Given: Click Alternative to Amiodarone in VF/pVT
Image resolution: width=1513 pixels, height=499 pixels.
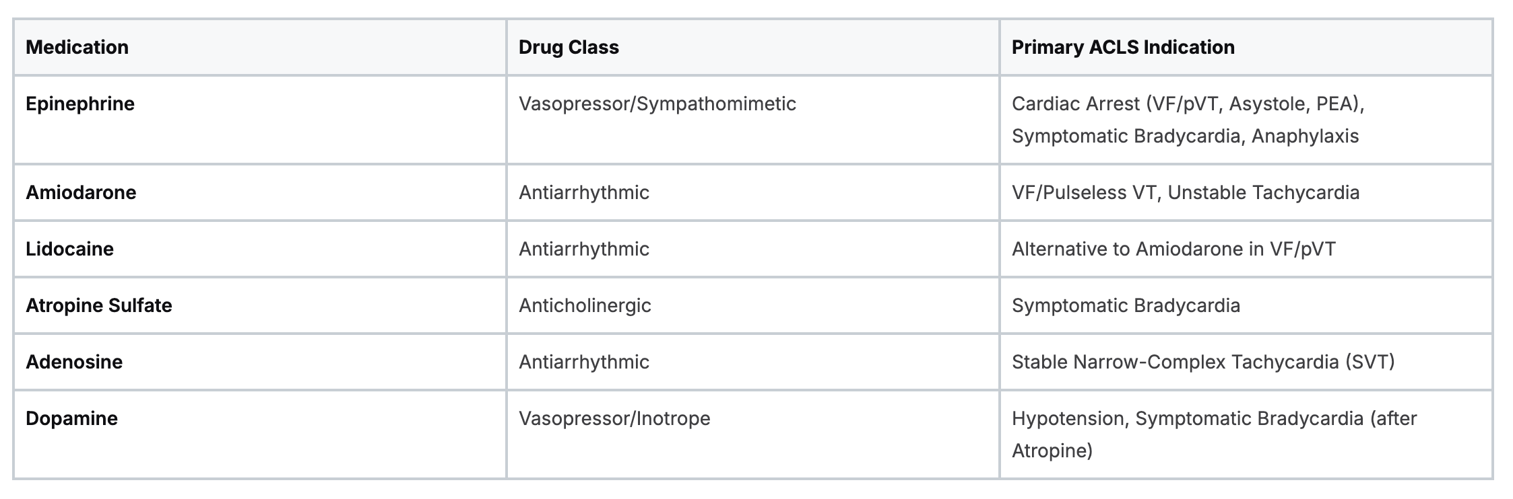Looking at the screenshot, I should coord(1173,249).
